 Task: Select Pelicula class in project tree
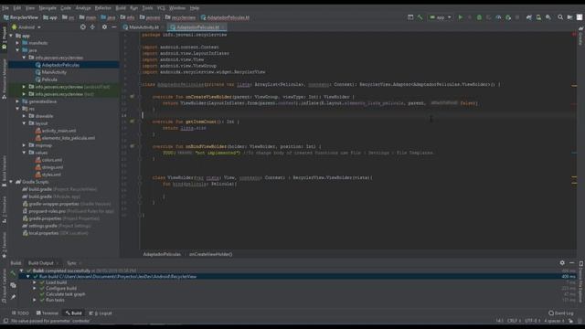49,80
